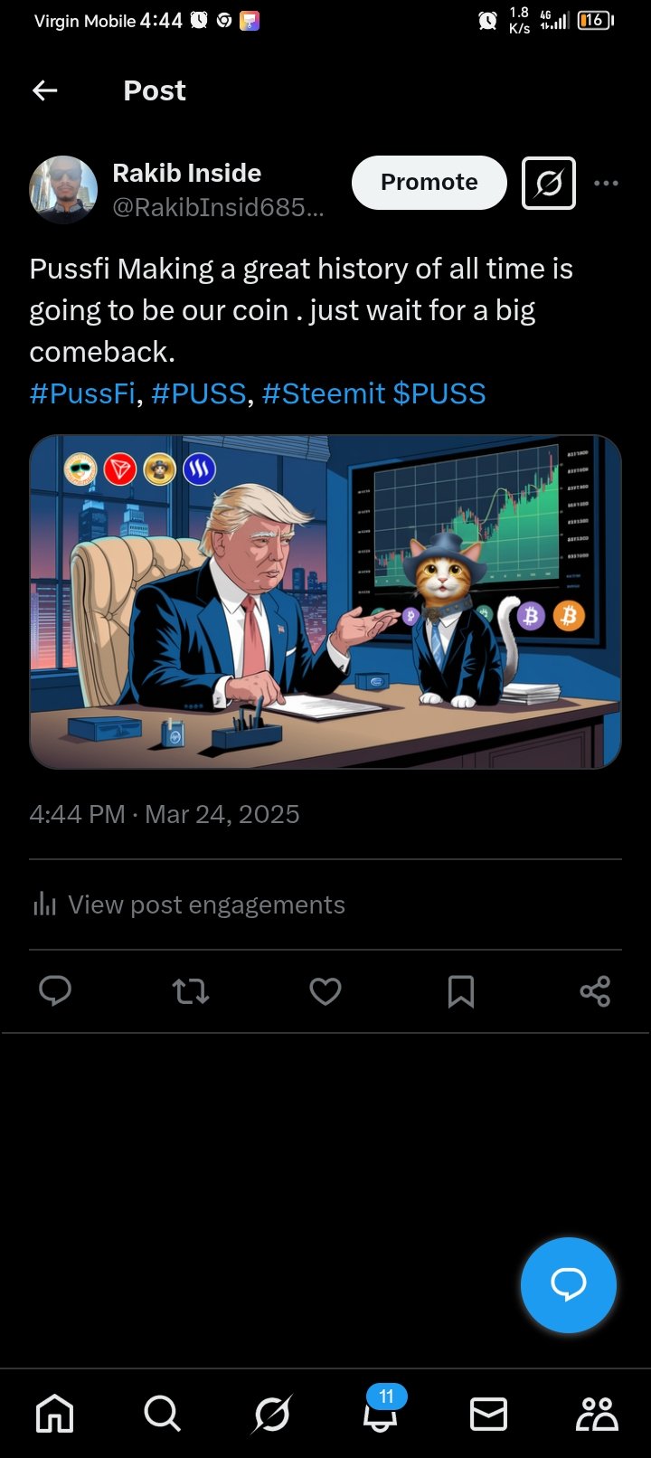Bookmark this post

[x=461, y=991]
